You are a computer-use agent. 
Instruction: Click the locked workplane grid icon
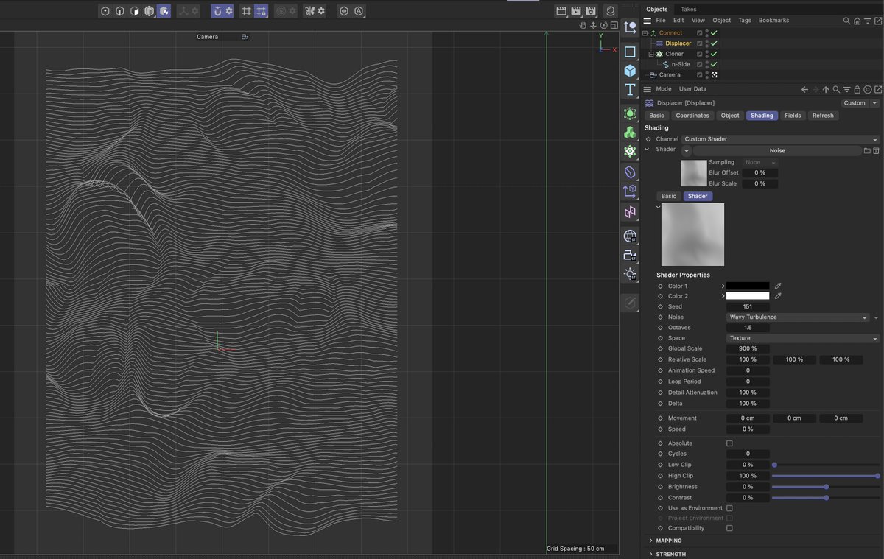[x=261, y=11]
